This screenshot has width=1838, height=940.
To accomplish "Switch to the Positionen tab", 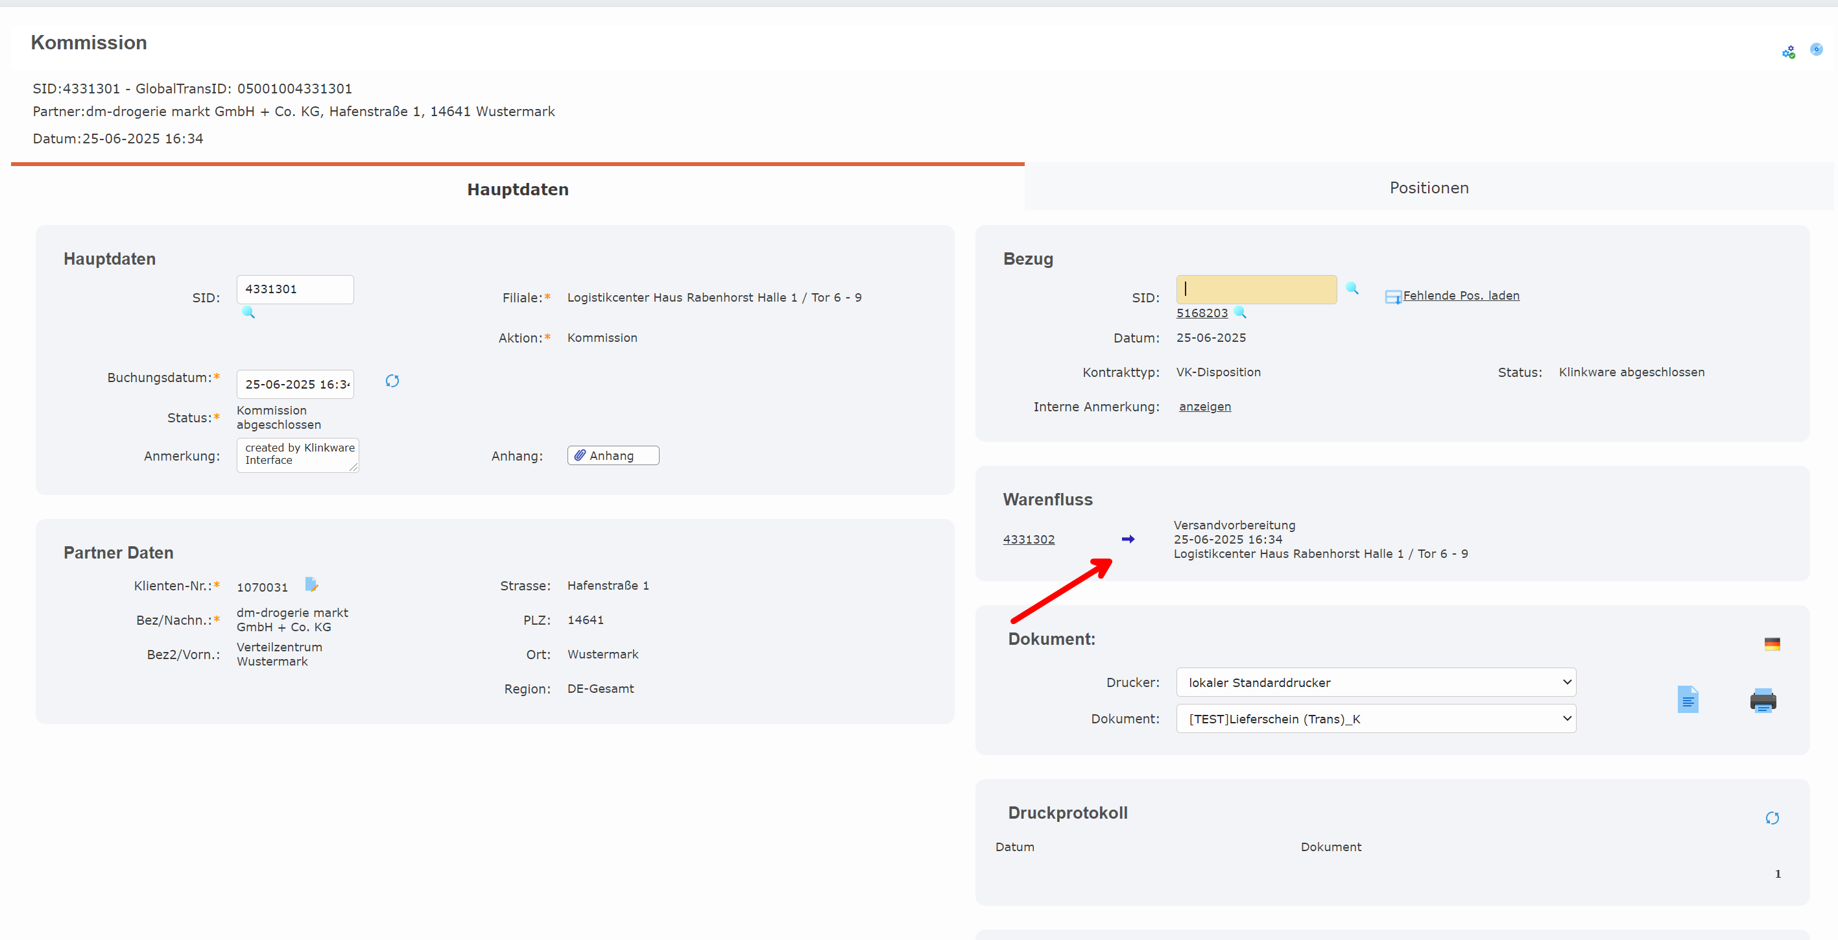I will (x=1429, y=187).
